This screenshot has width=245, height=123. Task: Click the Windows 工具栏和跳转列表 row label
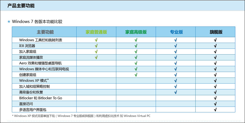(x=41, y=40)
